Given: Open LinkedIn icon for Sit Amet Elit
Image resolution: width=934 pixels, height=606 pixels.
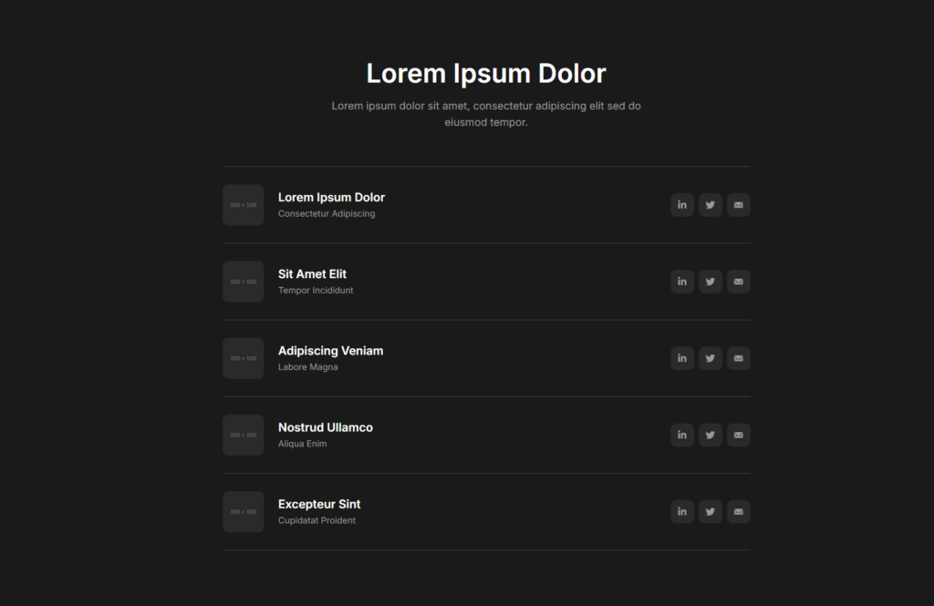Looking at the screenshot, I should coord(682,282).
